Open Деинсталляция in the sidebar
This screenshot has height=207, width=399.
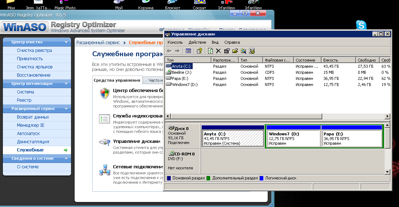pos(33,142)
